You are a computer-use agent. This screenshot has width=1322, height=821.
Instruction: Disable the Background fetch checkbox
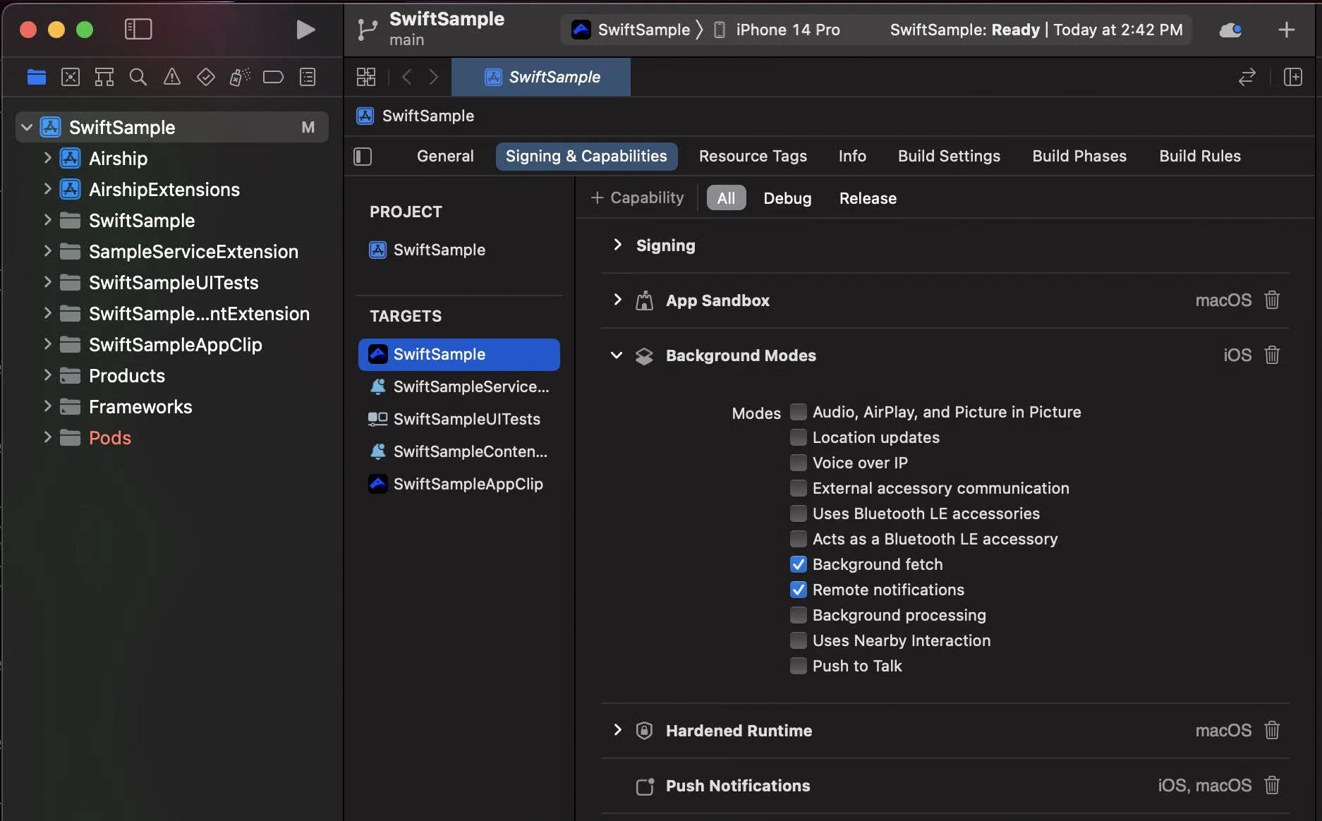[x=798, y=564]
